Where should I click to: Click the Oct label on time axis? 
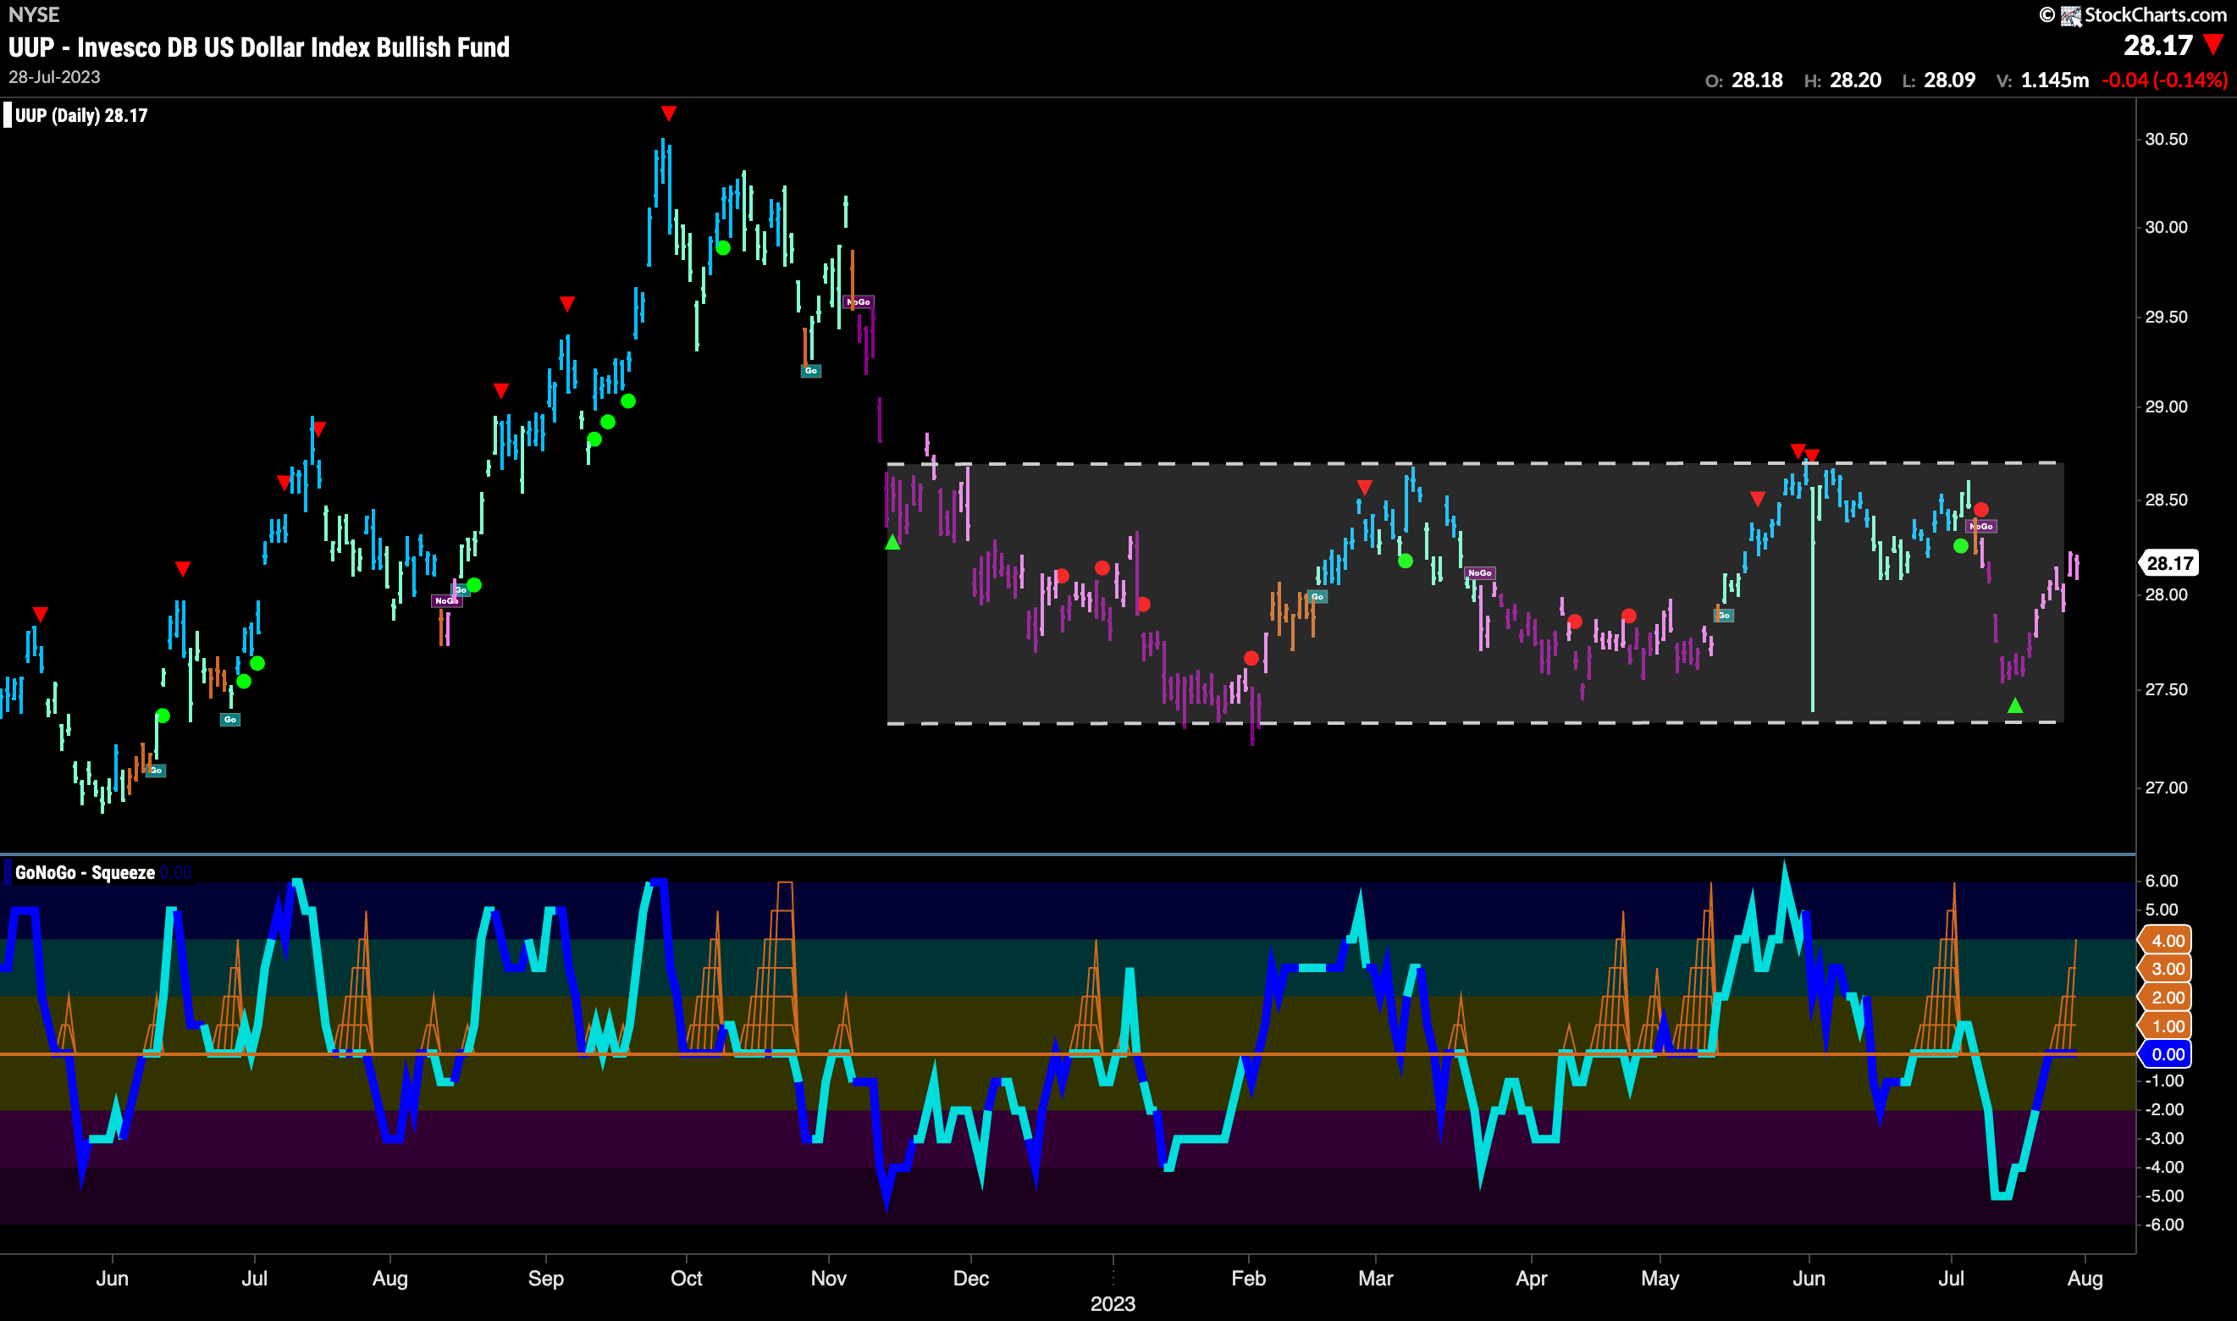[x=686, y=1279]
